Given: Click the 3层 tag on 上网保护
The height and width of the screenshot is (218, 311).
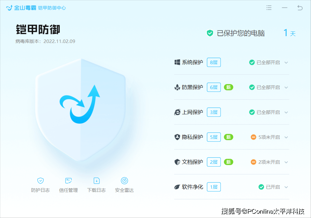Looking at the screenshot, I should tap(214, 112).
